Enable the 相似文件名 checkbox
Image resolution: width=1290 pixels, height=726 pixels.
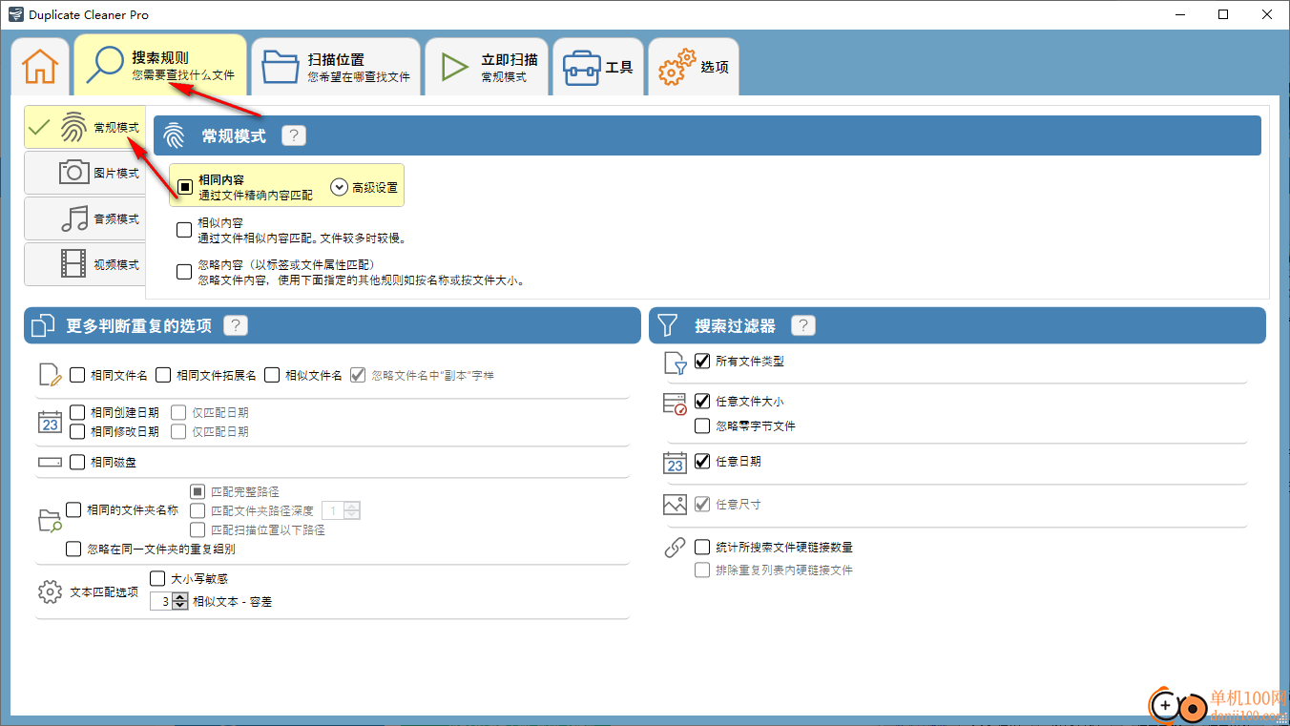[272, 375]
